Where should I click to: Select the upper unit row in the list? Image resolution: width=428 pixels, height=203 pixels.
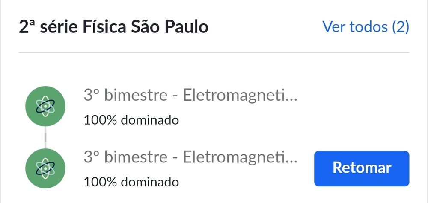pyautogui.click(x=190, y=106)
